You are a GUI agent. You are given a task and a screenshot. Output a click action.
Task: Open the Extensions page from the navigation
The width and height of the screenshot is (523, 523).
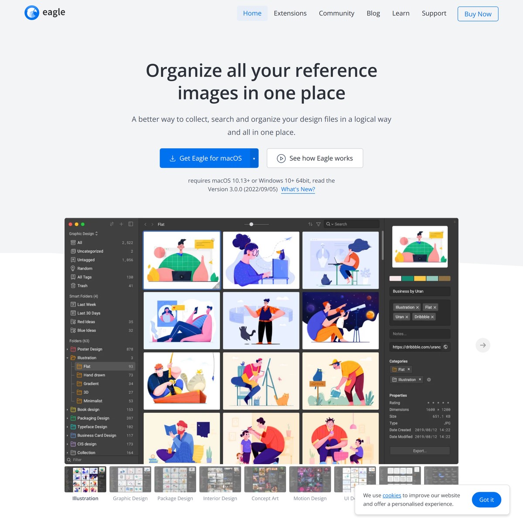[290, 13]
